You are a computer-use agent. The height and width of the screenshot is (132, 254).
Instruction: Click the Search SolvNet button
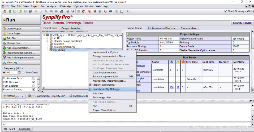click(x=243, y=23)
